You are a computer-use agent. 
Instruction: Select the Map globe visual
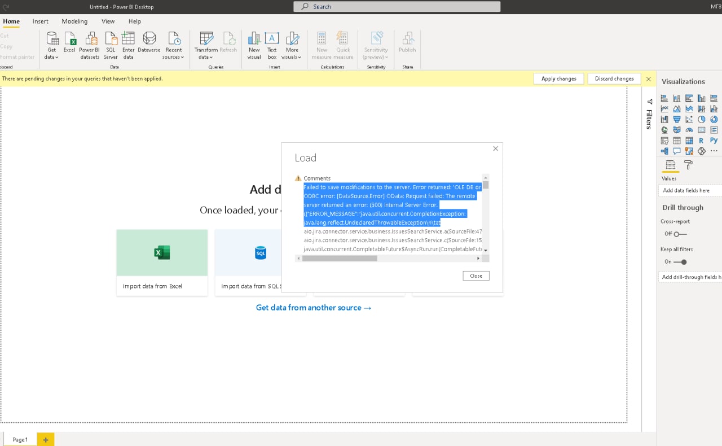[x=664, y=130]
